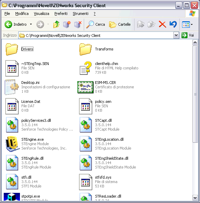The height and width of the screenshot is (203, 200).
Task: Click the Drivers folder name
Action: coord(27,49)
